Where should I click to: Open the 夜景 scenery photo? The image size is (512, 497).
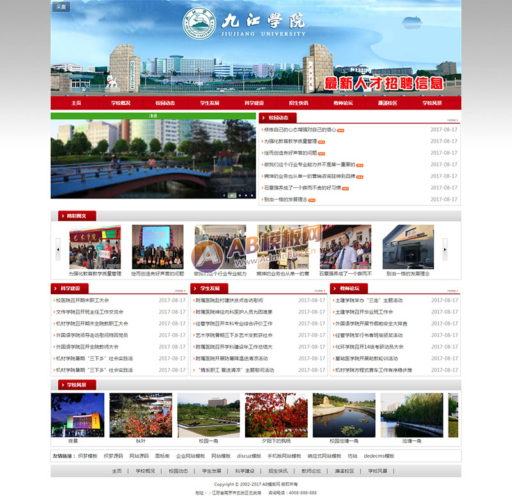(x=77, y=415)
